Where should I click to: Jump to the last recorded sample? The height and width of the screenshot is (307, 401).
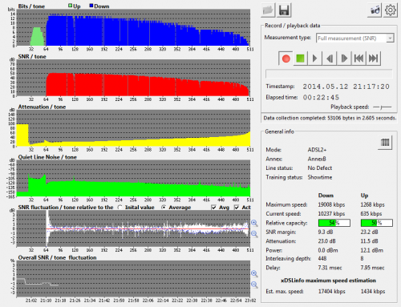tap(373, 59)
